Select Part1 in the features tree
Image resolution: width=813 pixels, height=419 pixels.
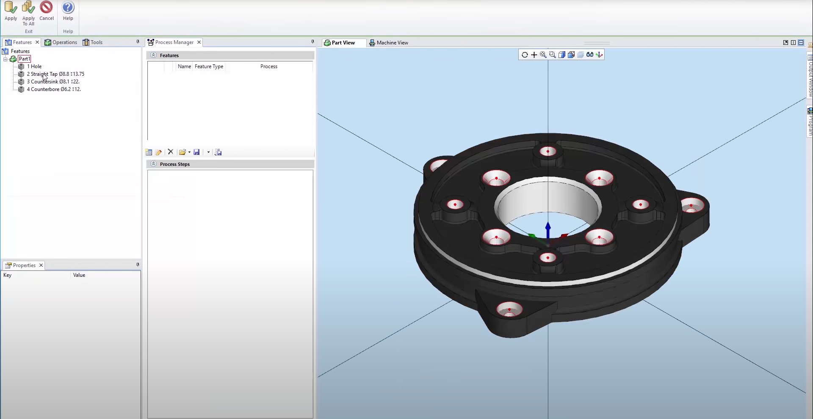24,59
